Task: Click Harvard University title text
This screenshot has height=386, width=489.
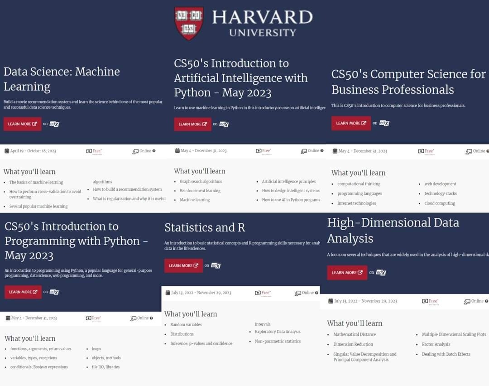Action: point(262,23)
